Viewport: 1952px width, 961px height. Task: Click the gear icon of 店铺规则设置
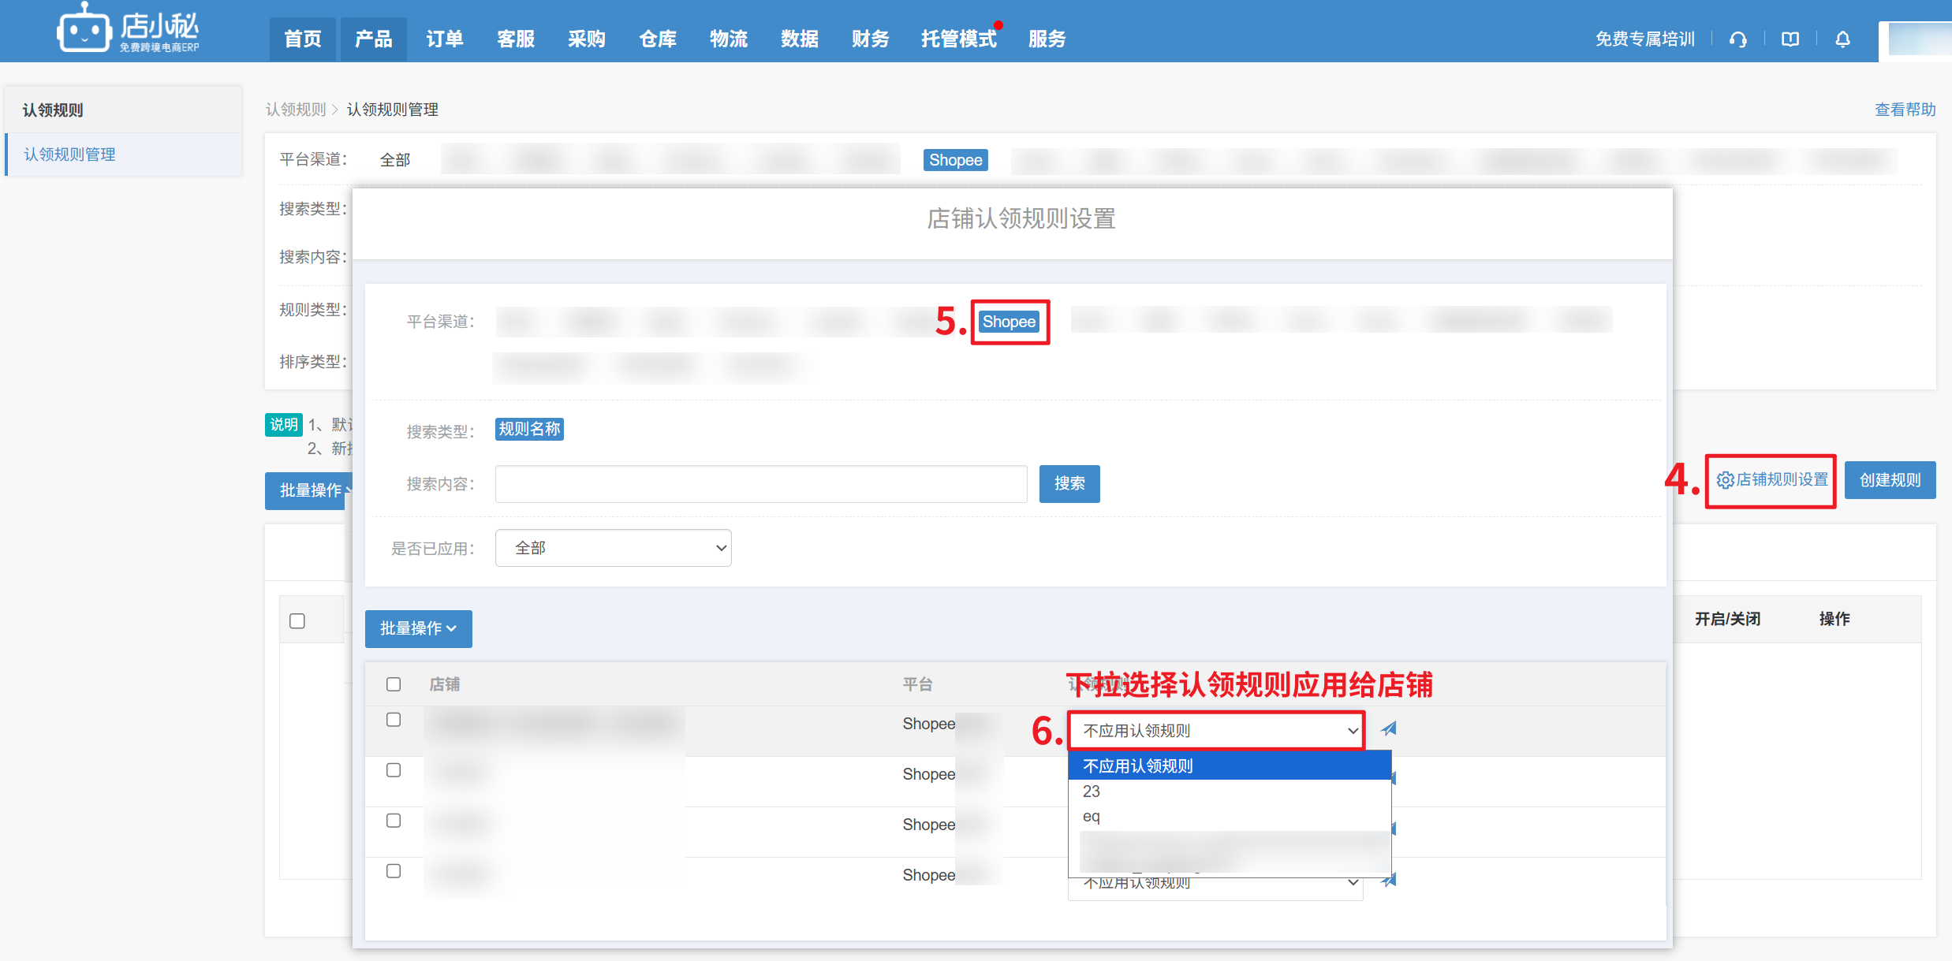1725,480
